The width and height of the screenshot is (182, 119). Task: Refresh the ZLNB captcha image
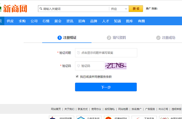coord(116,66)
